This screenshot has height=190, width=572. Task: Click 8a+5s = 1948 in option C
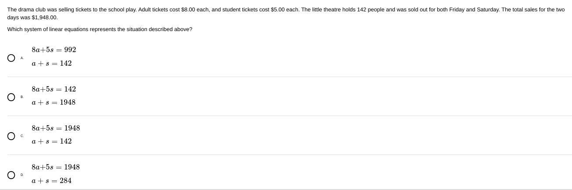point(56,128)
